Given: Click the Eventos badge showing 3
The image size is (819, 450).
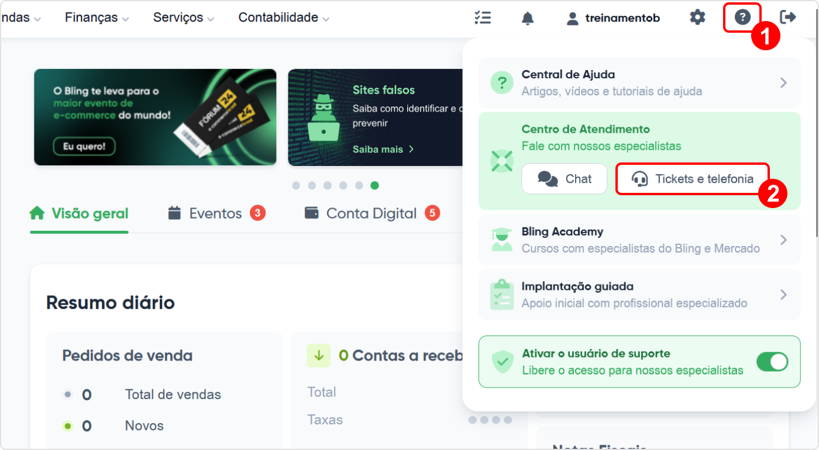Looking at the screenshot, I should click(257, 213).
